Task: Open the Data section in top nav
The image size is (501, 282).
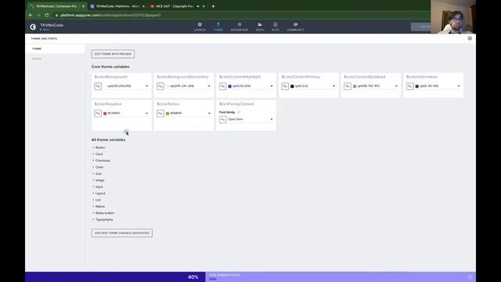Action: [x=260, y=27]
